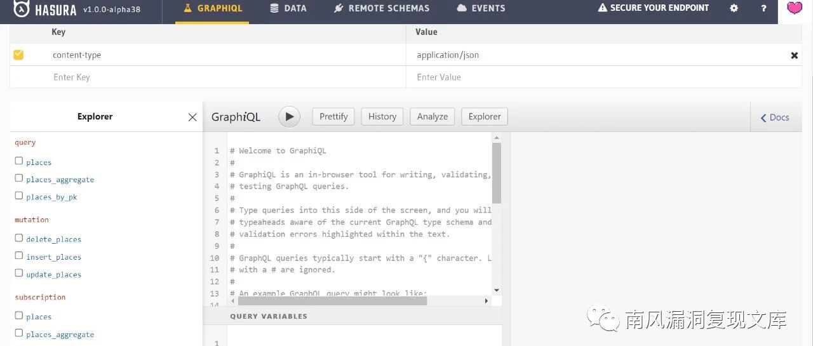The image size is (813, 346).
Task: Click the subscription section heading
Action: 40,297
